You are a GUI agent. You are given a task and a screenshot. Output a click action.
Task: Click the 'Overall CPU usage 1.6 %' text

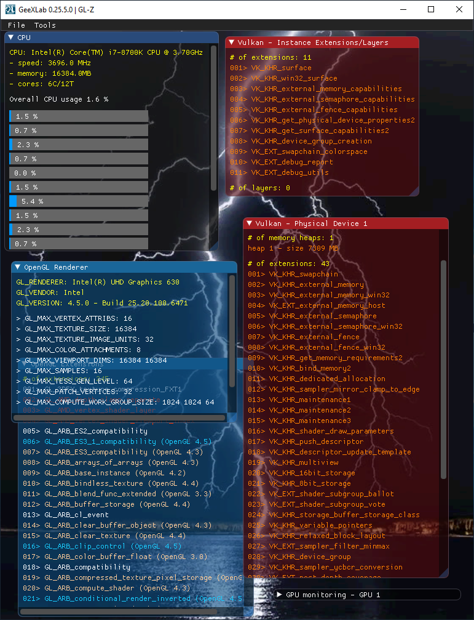[x=59, y=99]
